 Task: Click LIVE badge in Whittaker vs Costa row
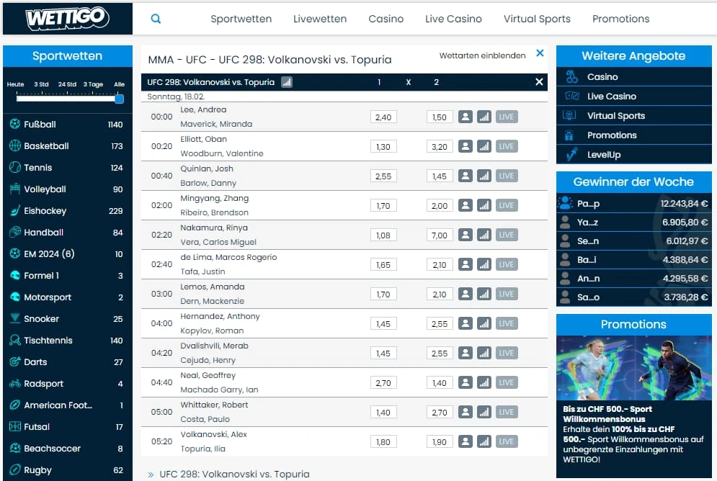click(x=506, y=412)
